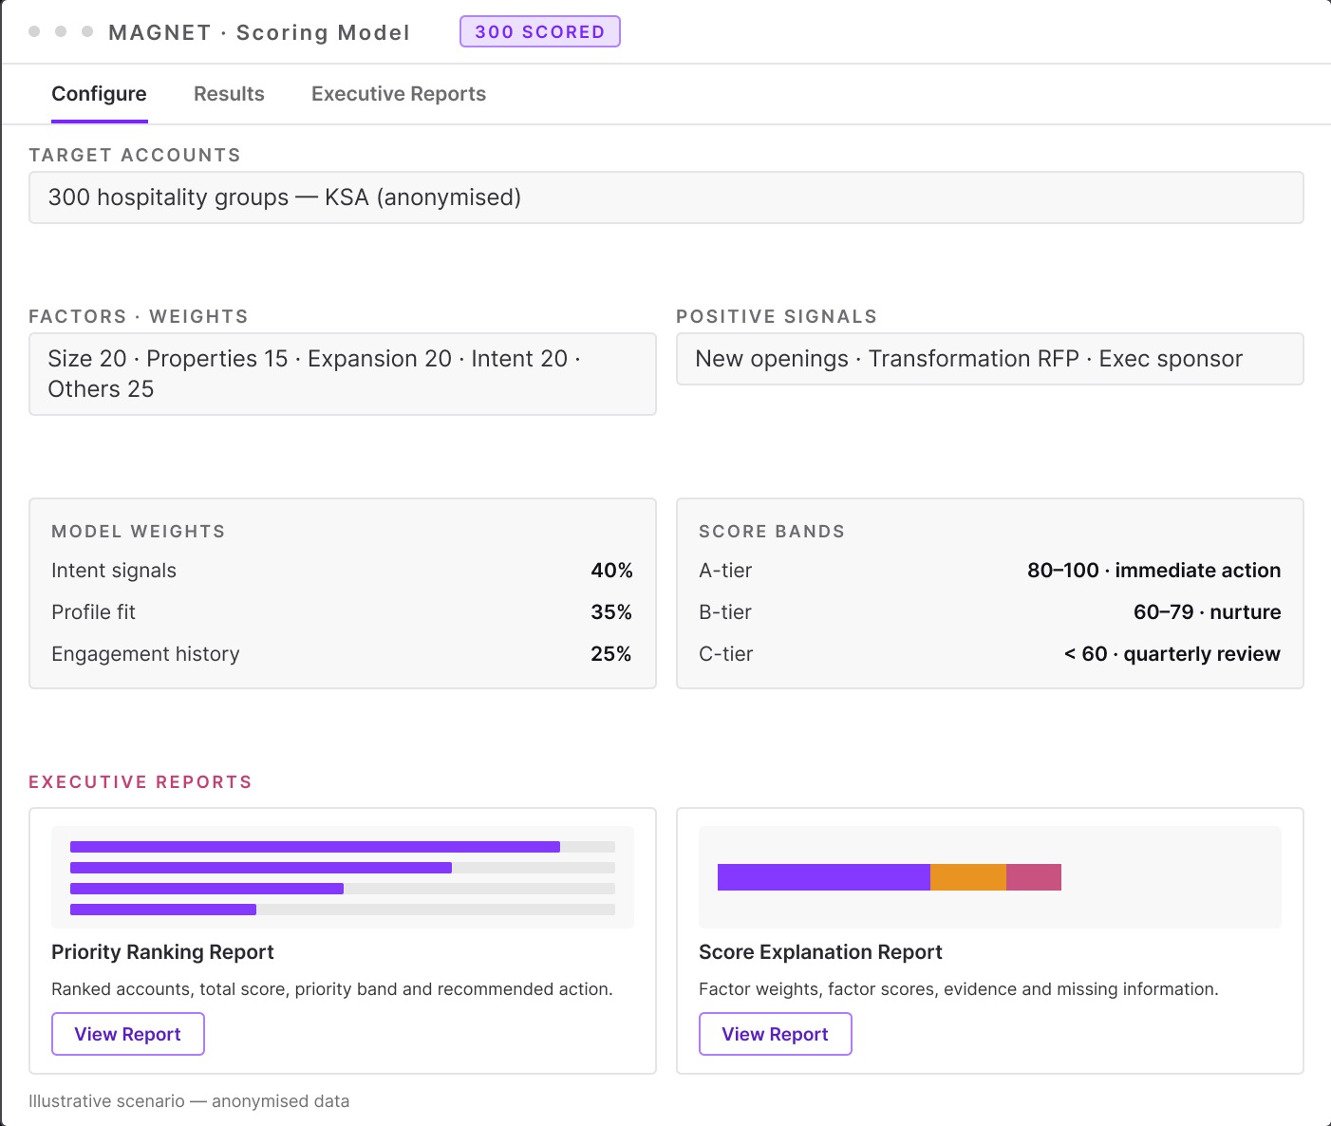Select the Intent signals weight row
This screenshot has height=1126, width=1331.
coord(342,571)
